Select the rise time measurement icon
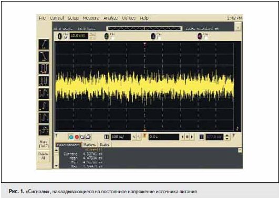 [x=44, y=45]
